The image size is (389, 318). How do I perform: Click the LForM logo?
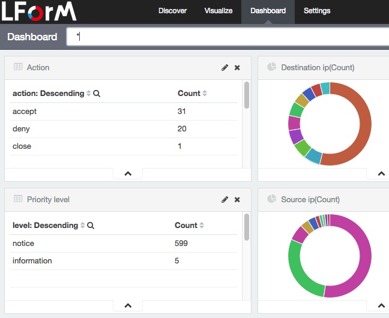pos(38,11)
